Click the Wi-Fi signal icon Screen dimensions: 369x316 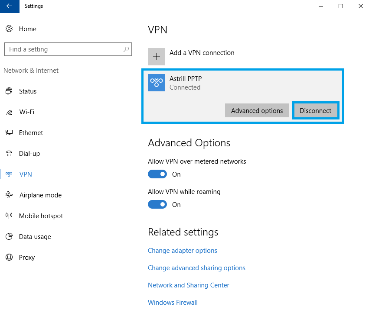pos(9,112)
